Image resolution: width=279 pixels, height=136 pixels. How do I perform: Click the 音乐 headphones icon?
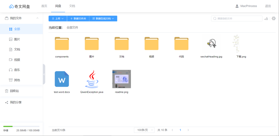(11, 70)
